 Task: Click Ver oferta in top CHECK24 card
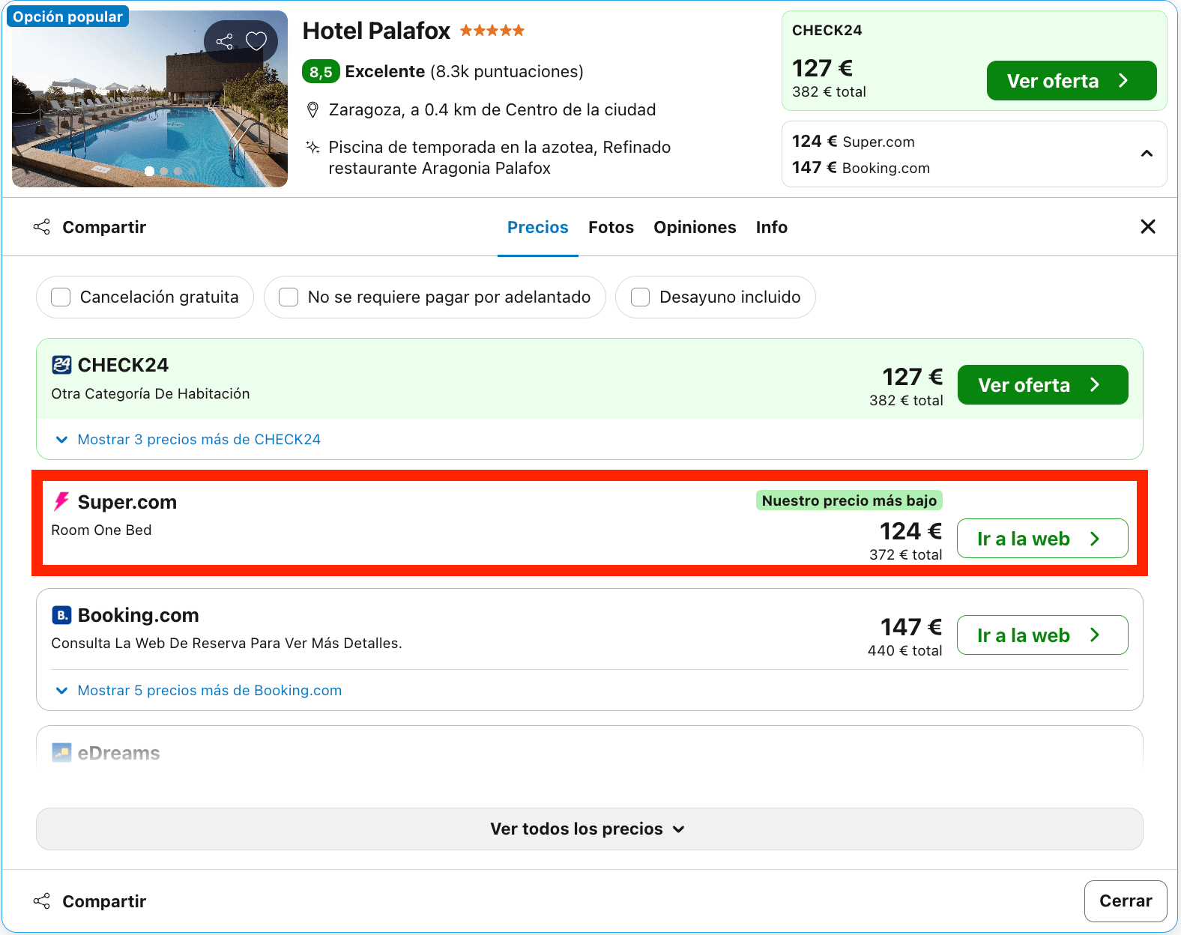click(x=1072, y=81)
